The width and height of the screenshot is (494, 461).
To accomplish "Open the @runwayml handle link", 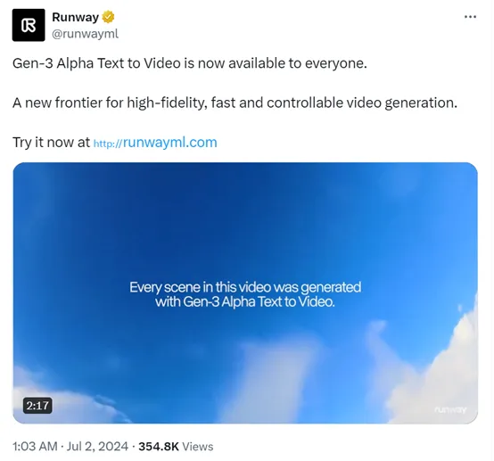I will (x=85, y=34).
